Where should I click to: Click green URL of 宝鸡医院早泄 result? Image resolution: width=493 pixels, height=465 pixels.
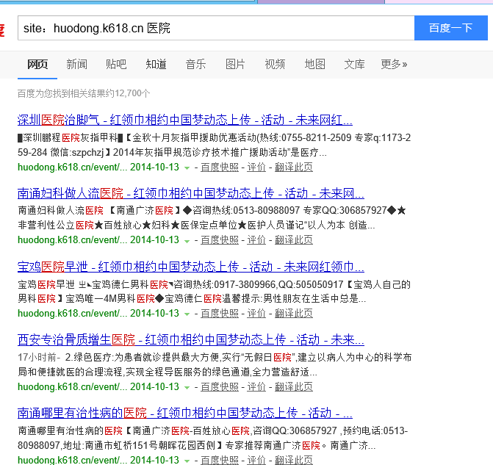pyautogui.click(x=72, y=313)
